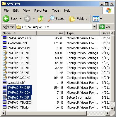Click the Search label in toolbar
The width and height of the screenshot is (116, 117).
61,19
